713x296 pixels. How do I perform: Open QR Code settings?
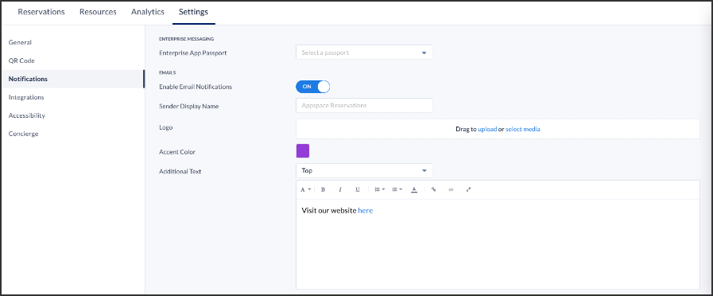coord(21,60)
